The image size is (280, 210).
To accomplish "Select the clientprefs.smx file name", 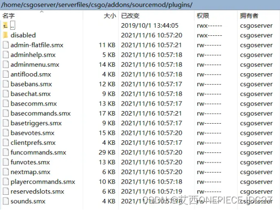I will pyautogui.click(x=33, y=143).
